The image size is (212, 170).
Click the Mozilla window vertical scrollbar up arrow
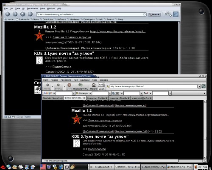(x=179, y=23)
